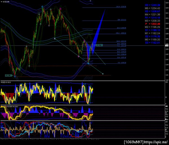Click the 0.0 Fibonacci level label
This screenshot has height=145, width=169.
(x=122, y=63)
